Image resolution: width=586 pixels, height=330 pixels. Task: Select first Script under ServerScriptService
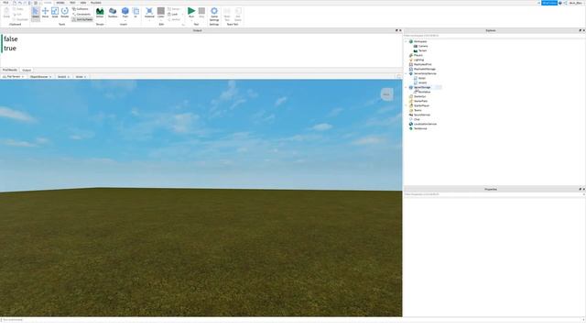[421, 78]
